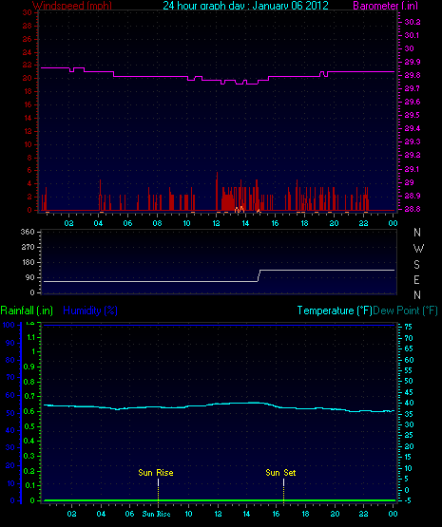The image size is (442, 527).
Task: Click the W compass letter on direction graph
Action: [x=418, y=249]
